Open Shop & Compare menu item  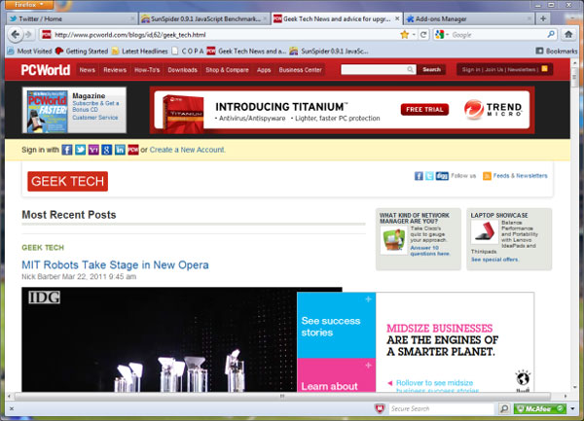click(227, 70)
